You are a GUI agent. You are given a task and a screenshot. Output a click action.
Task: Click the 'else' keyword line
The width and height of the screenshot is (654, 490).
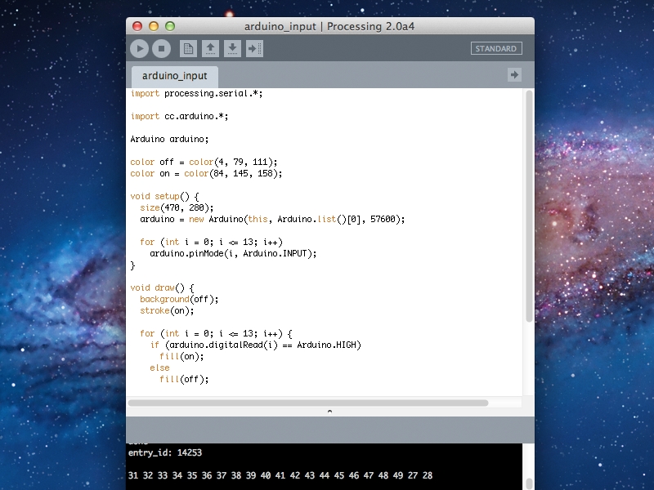tap(159, 368)
